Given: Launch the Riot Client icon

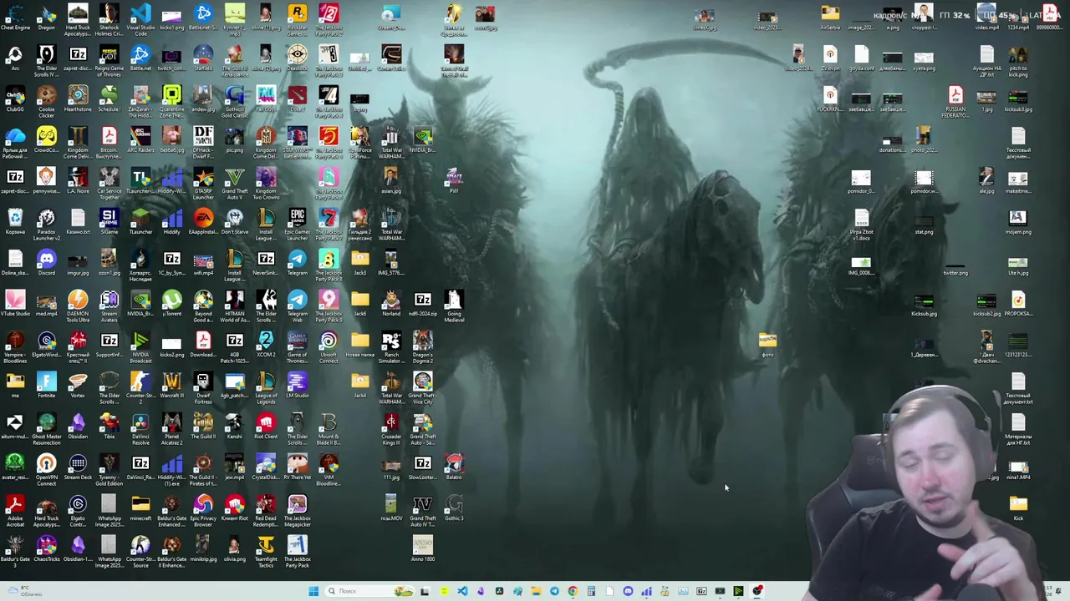Looking at the screenshot, I should pos(266,427).
